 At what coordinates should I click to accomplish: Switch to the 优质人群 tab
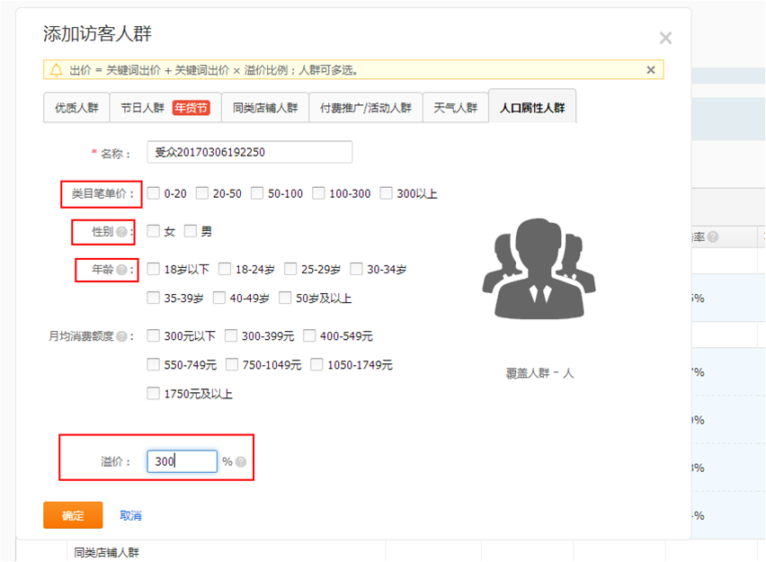click(76, 108)
